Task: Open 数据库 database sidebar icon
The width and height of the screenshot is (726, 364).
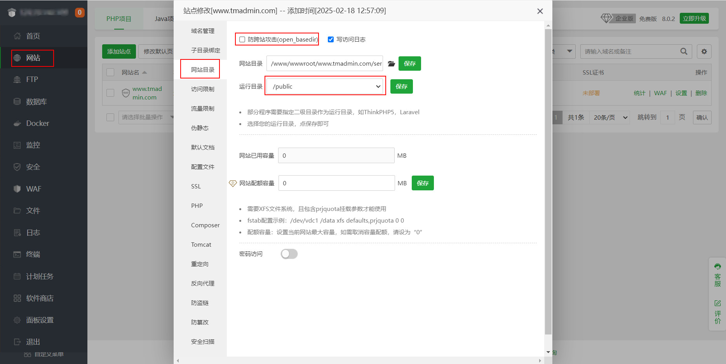Action: [x=17, y=102]
